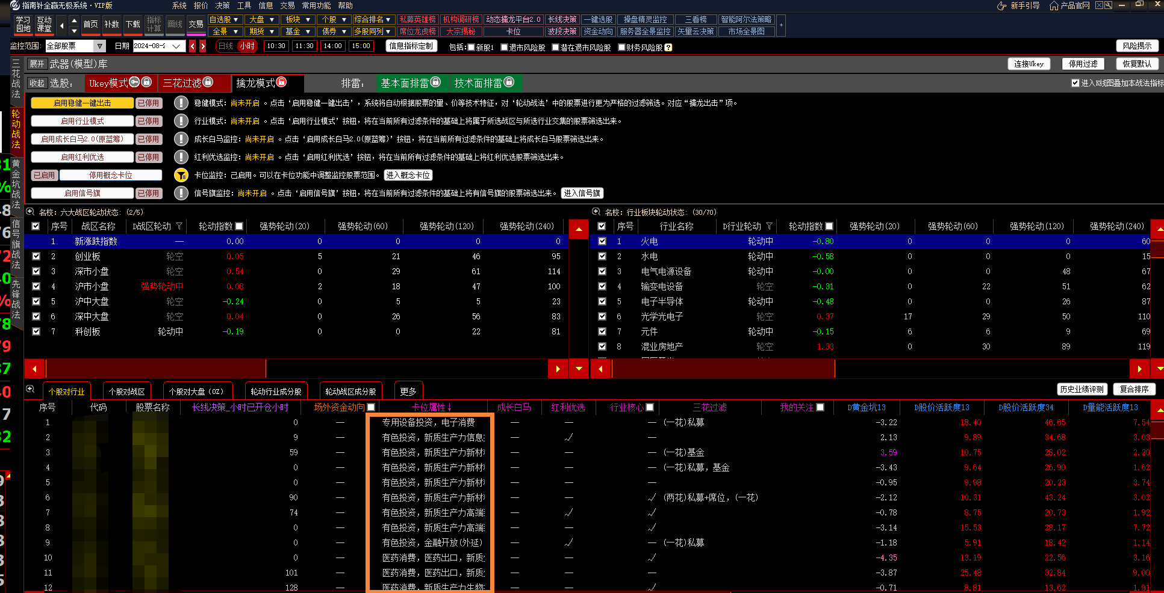Click the 恢复默认 button

1136,64
